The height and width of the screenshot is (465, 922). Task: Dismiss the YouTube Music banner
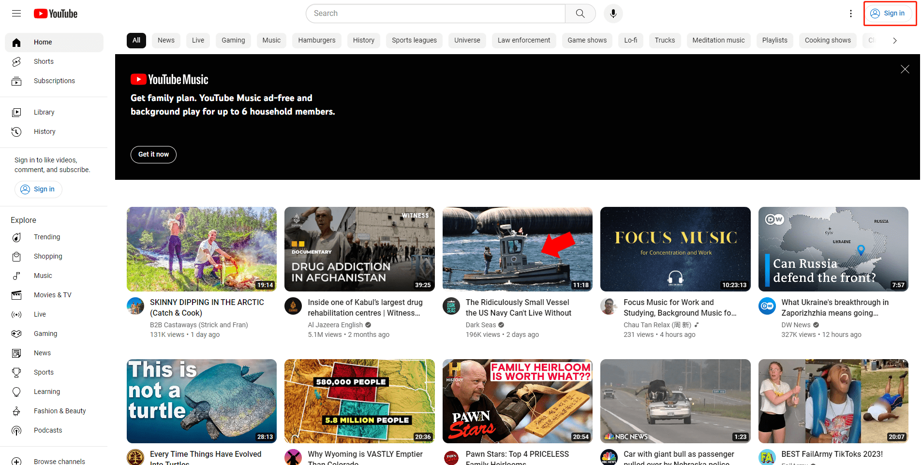[905, 69]
